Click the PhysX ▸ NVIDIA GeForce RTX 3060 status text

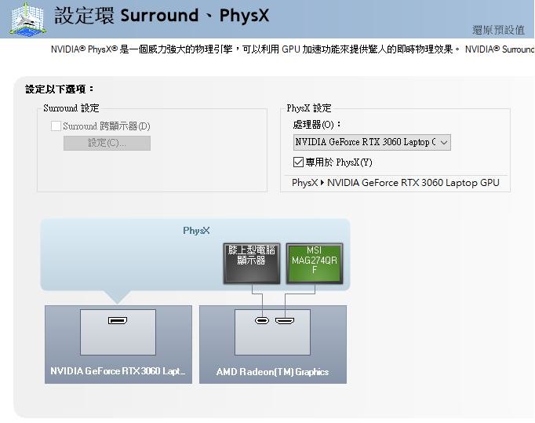tap(395, 183)
